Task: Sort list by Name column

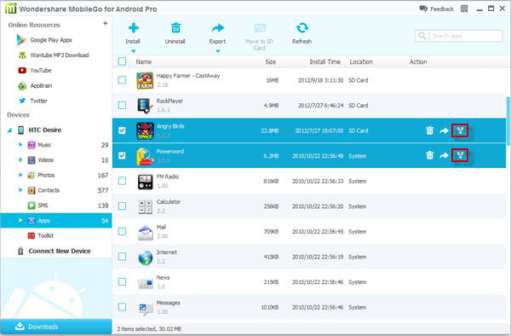Action: click(x=143, y=61)
